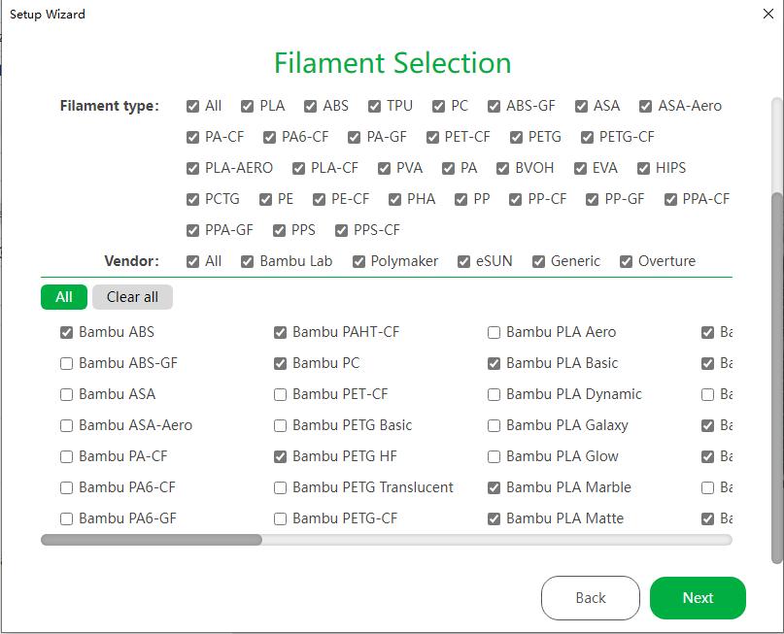Click the Clear all button

point(132,297)
